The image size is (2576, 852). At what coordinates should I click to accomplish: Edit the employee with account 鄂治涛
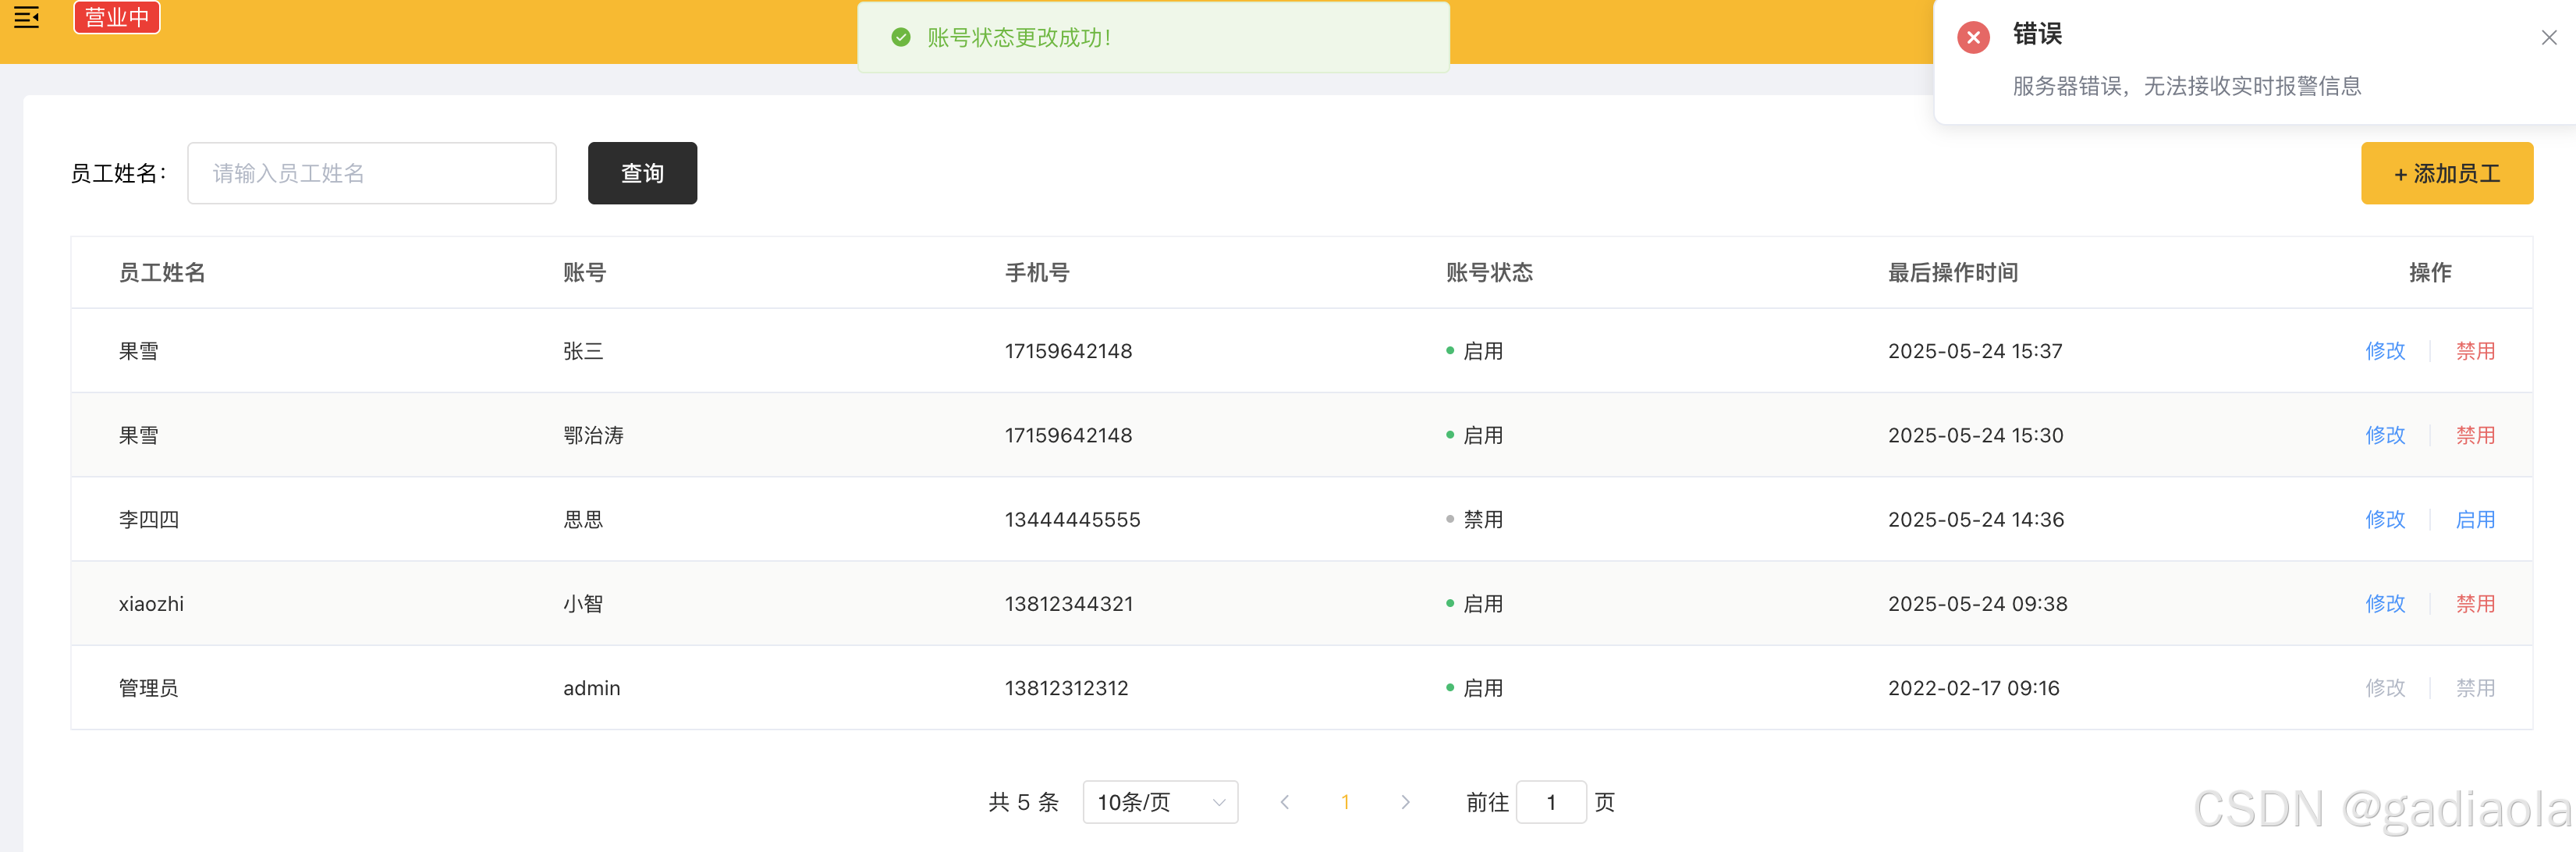2385,435
